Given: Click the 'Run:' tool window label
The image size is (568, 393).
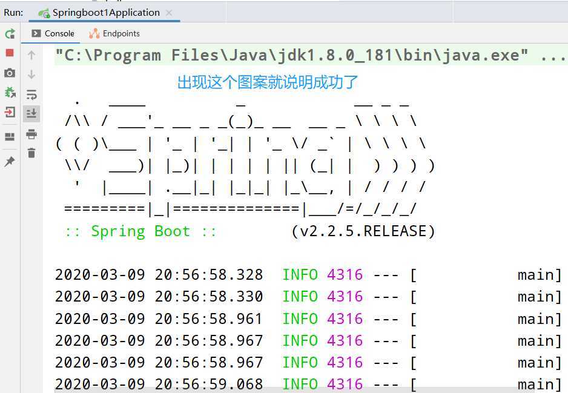Looking at the screenshot, I should click(13, 13).
